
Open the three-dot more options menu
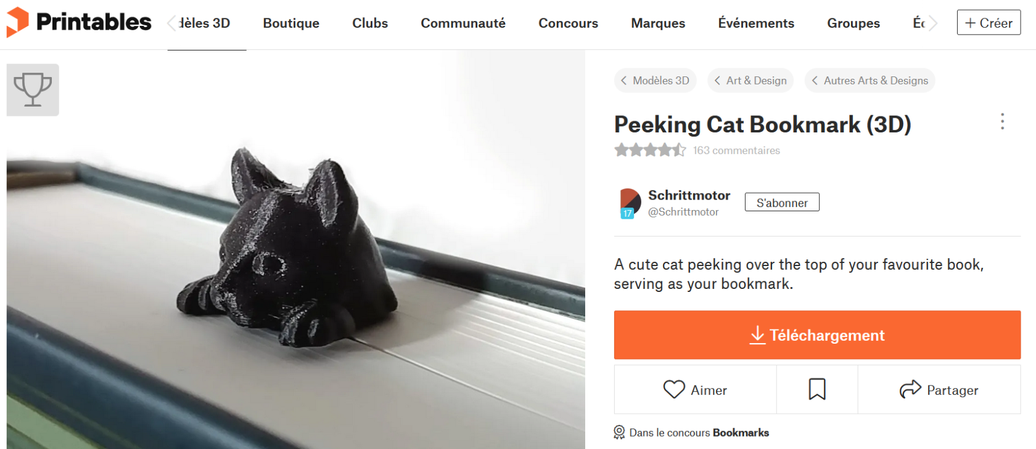pyautogui.click(x=1002, y=121)
